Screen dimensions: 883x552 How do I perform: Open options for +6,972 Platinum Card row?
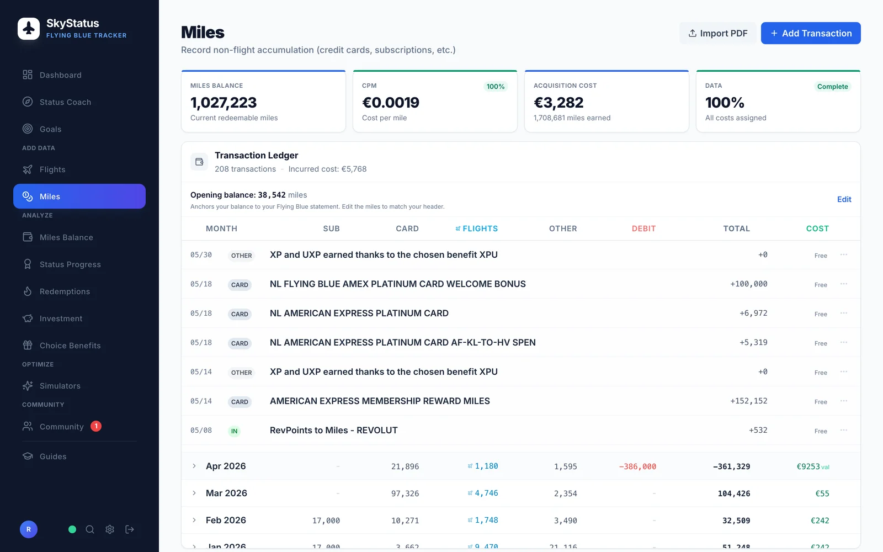click(x=844, y=313)
